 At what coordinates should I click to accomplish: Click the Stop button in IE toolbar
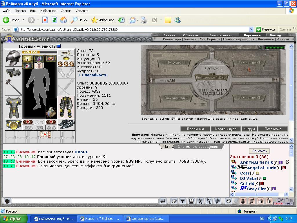point(45,20)
